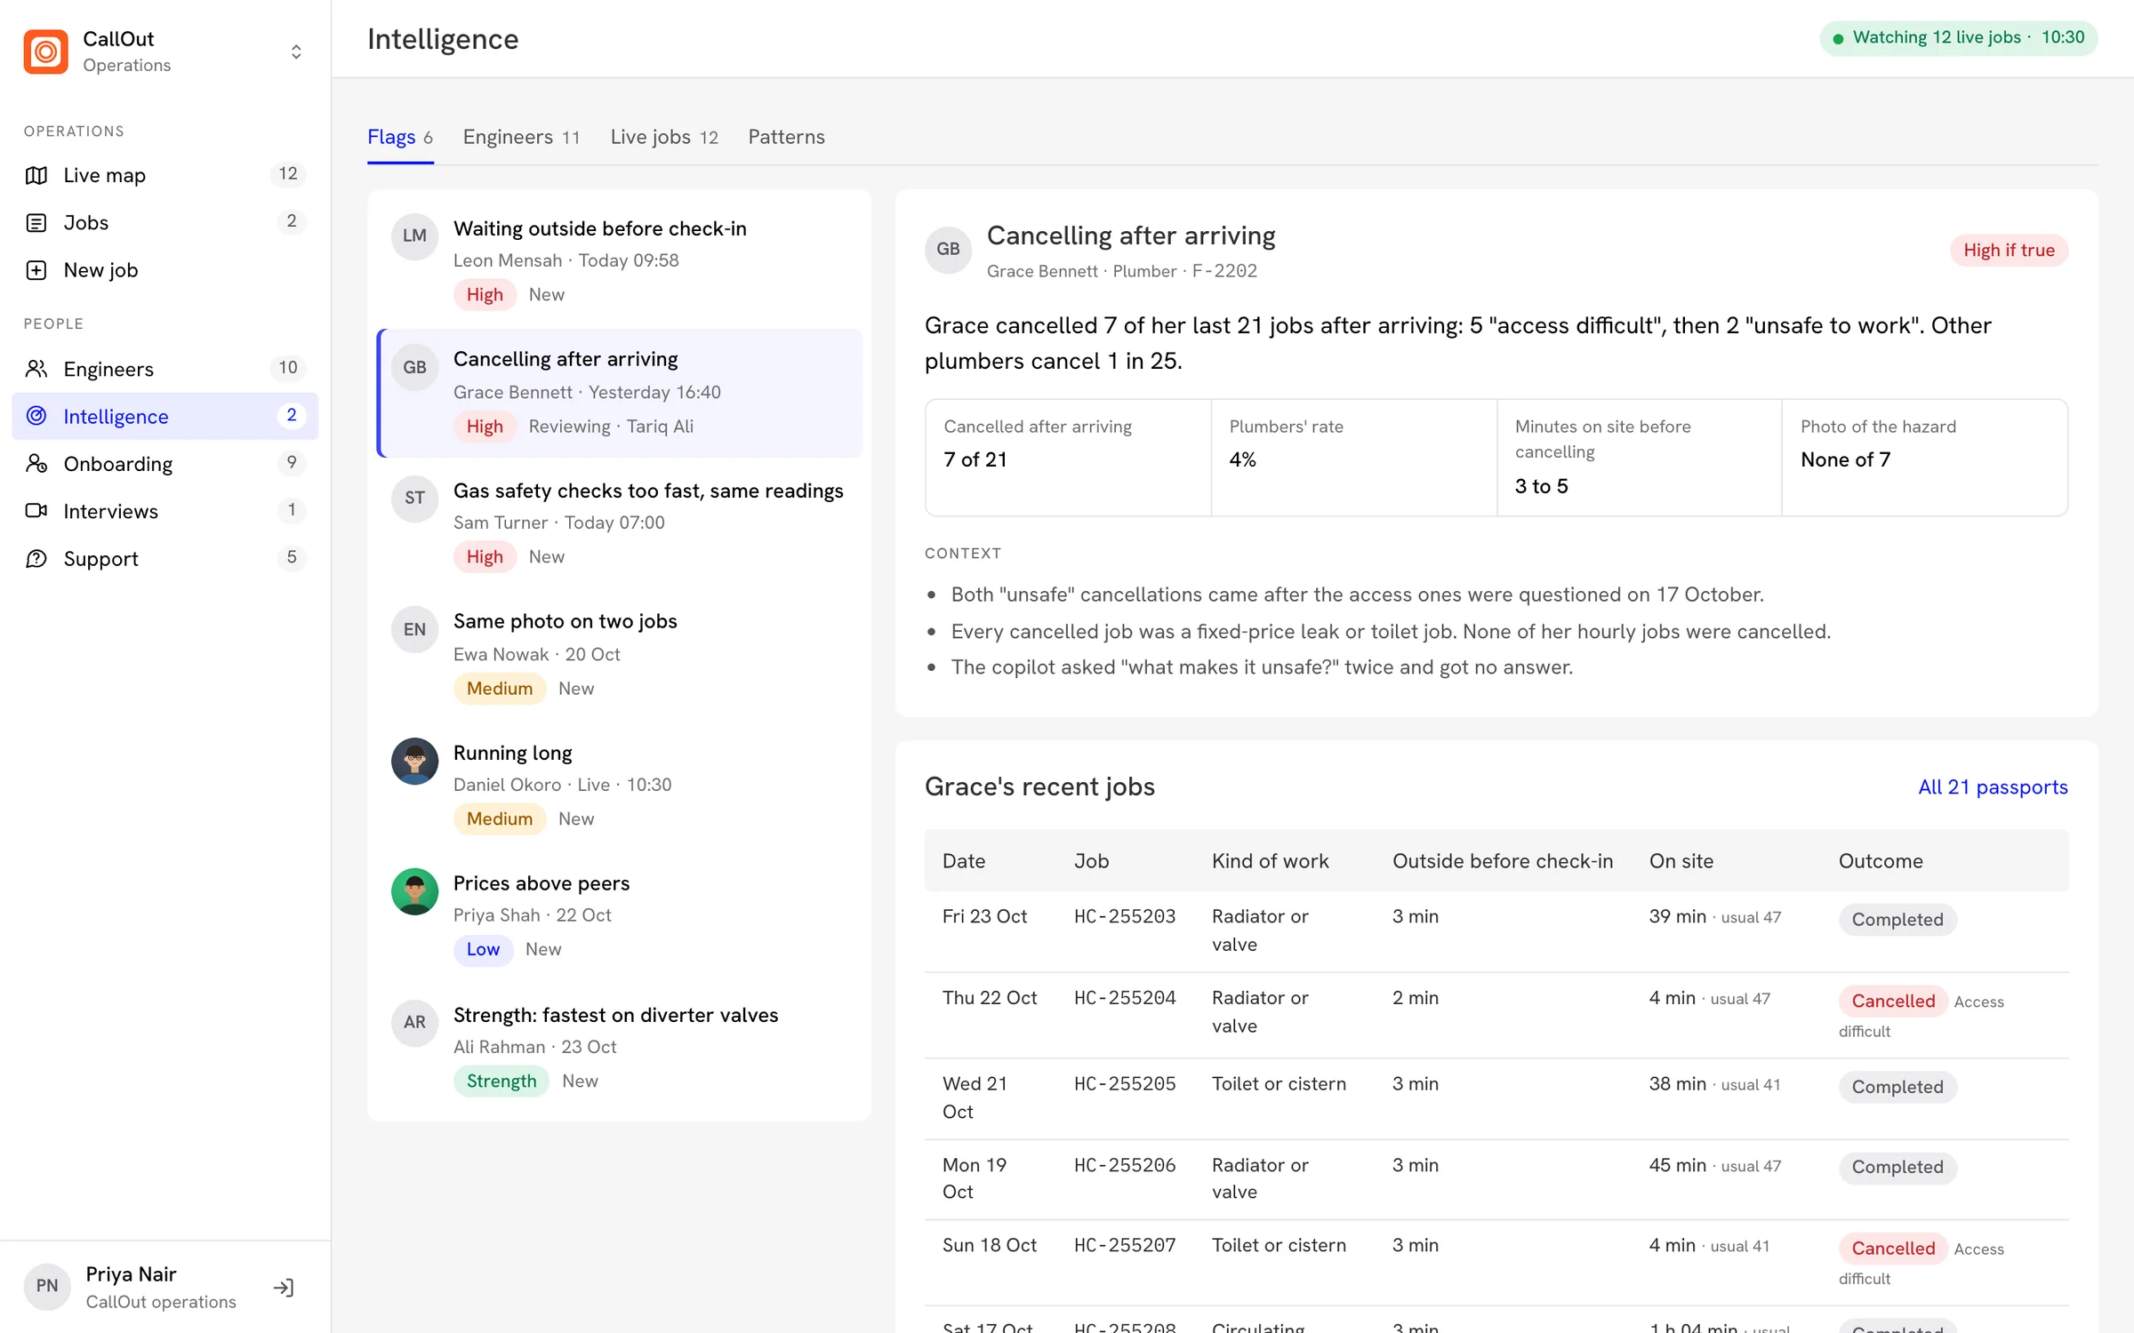Create a New job from sidebar
2134x1333 pixels.
[x=165, y=270]
